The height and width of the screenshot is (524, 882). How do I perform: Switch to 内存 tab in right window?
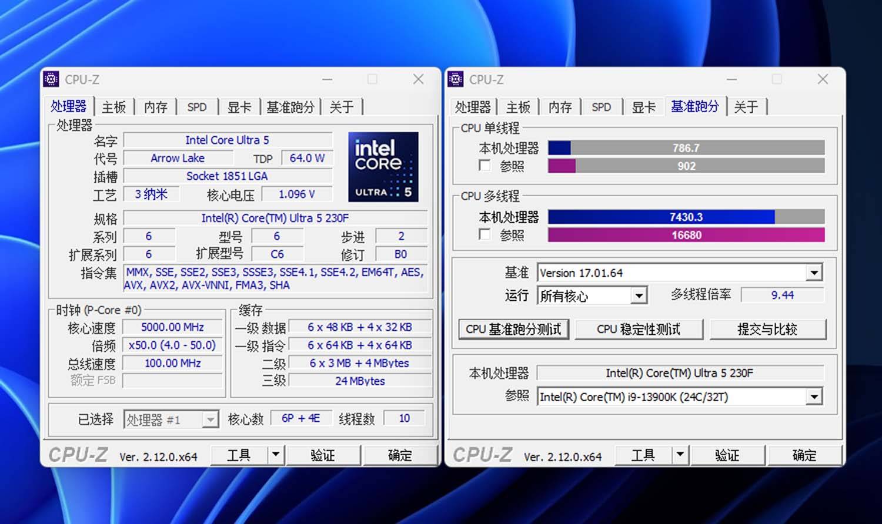(x=560, y=107)
